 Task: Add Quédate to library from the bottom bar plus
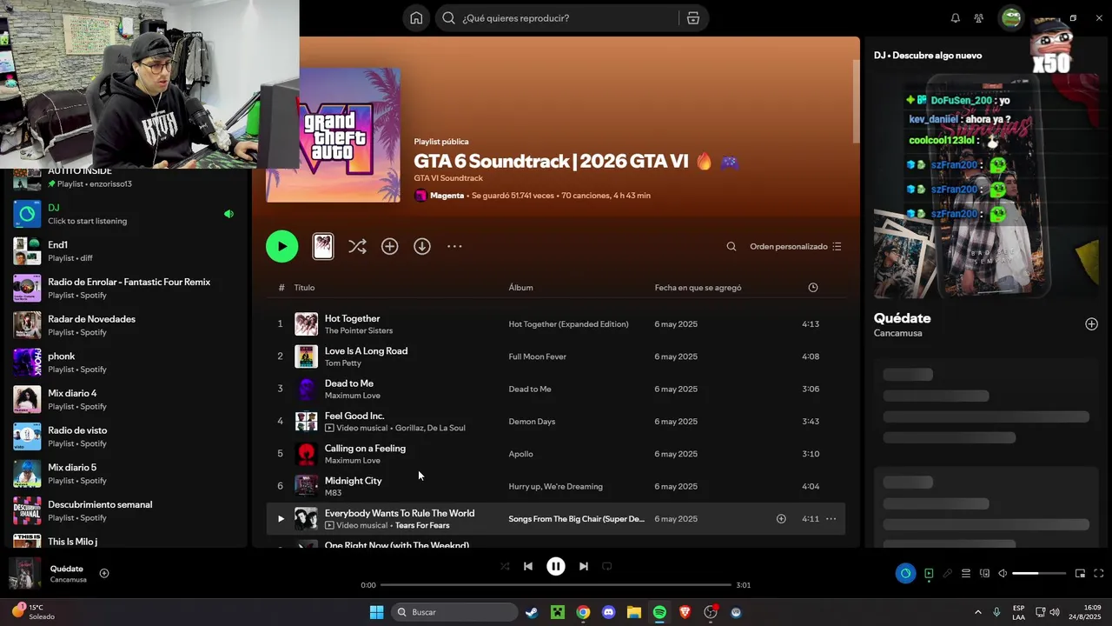click(x=104, y=573)
